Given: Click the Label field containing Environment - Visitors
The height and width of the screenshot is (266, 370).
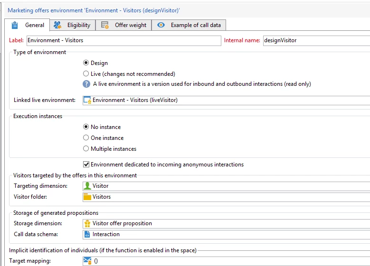Looking at the screenshot, I should coord(124,40).
